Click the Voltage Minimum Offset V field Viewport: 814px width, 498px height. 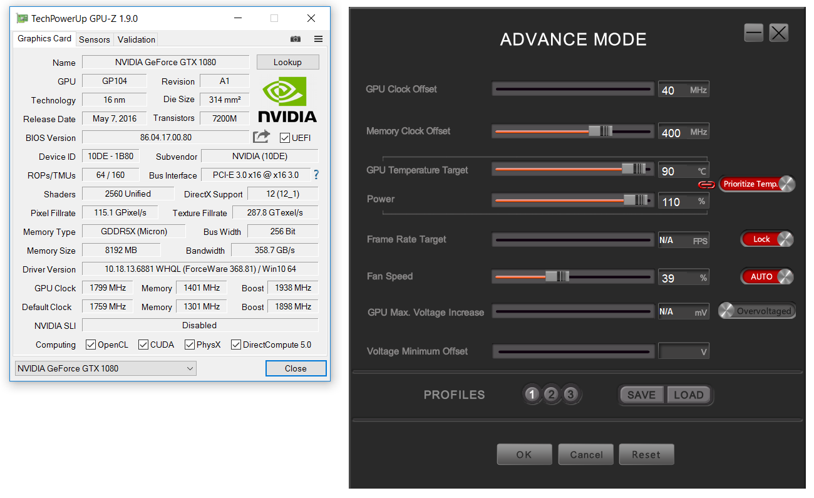click(x=683, y=351)
